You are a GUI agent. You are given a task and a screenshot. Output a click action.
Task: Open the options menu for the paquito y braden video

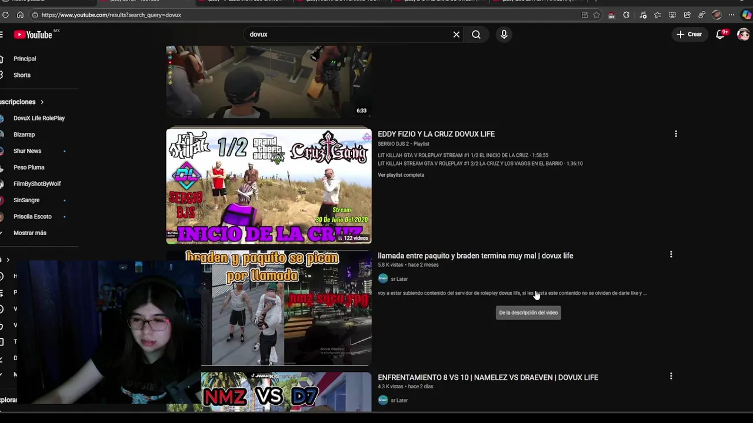point(671,254)
